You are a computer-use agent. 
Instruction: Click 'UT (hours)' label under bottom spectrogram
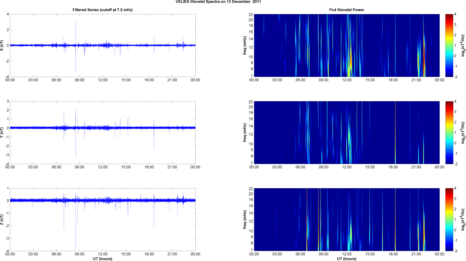[x=346, y=259]
